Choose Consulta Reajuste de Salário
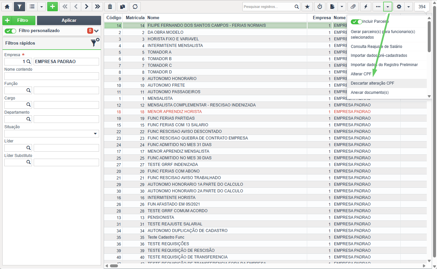The height and width of the screenshot is (269, 437). [386, 47]
